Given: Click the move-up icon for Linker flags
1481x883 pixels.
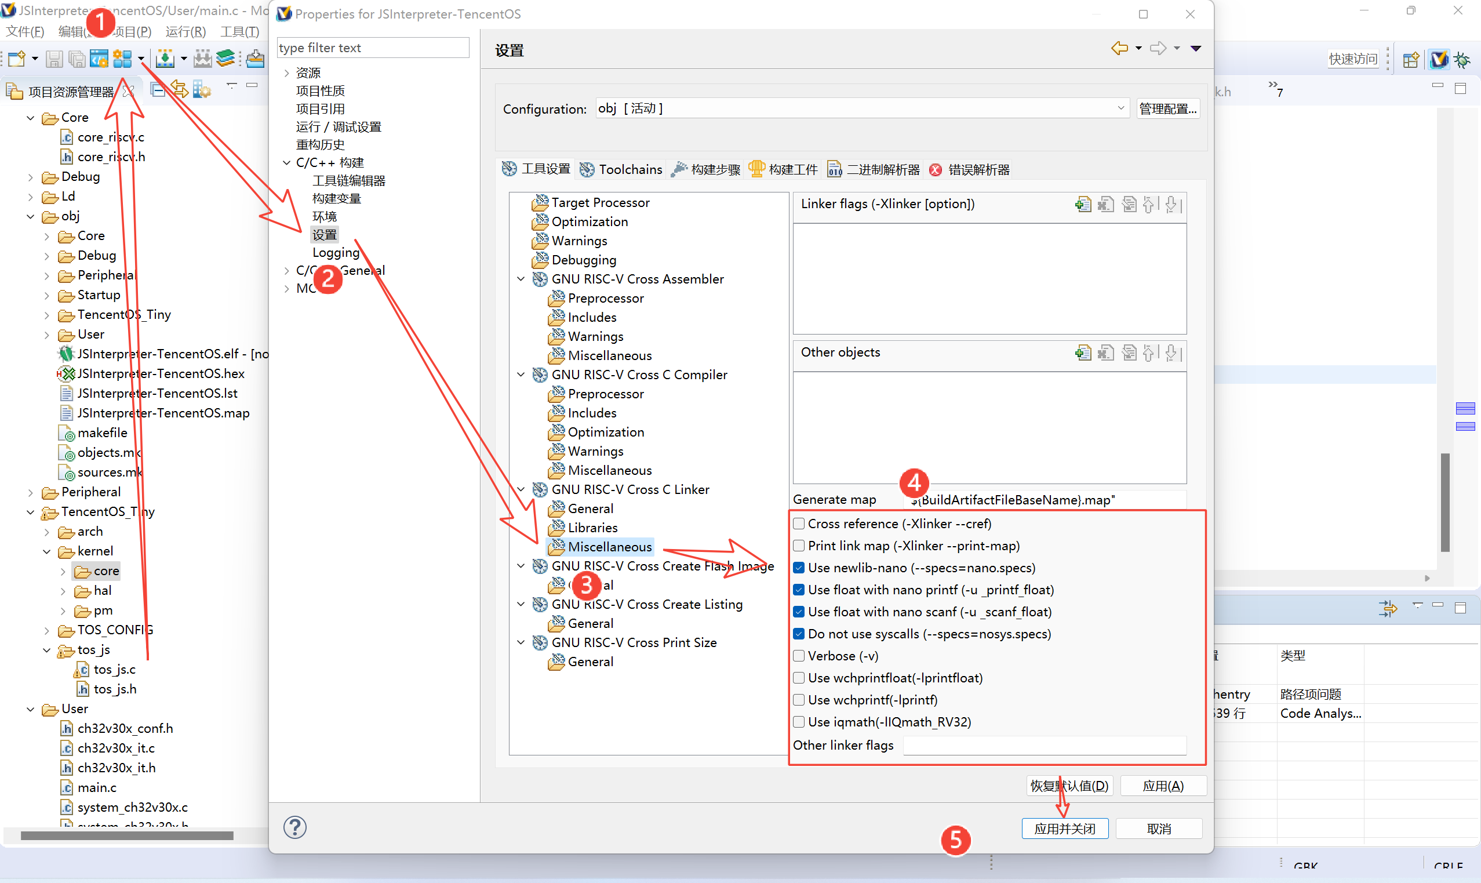Looking at the screenshot, I should pos(1148,205).
